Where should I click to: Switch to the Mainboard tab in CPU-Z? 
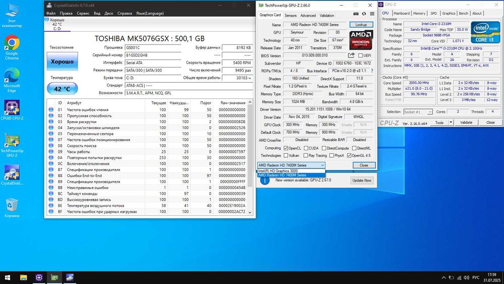coord(402,14)
